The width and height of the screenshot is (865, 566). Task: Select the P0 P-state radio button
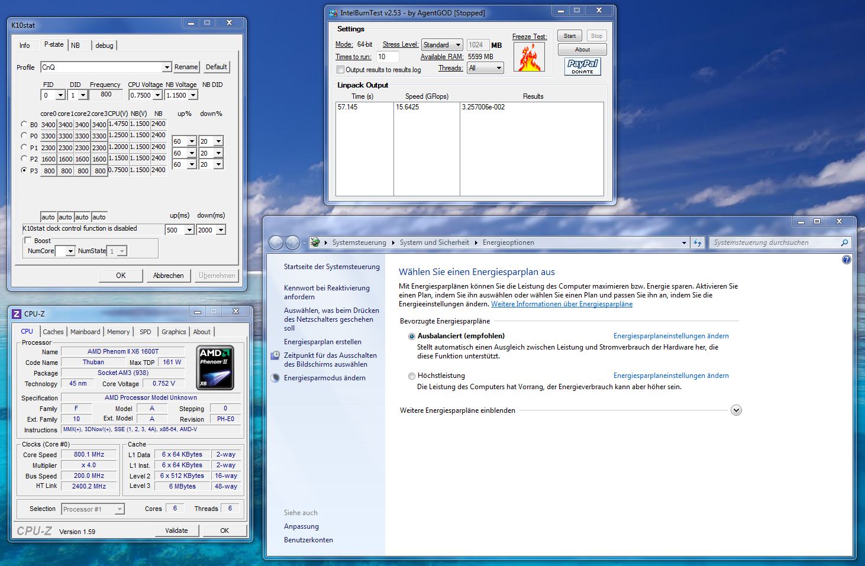pyautogui.click(x=24, y=135)
